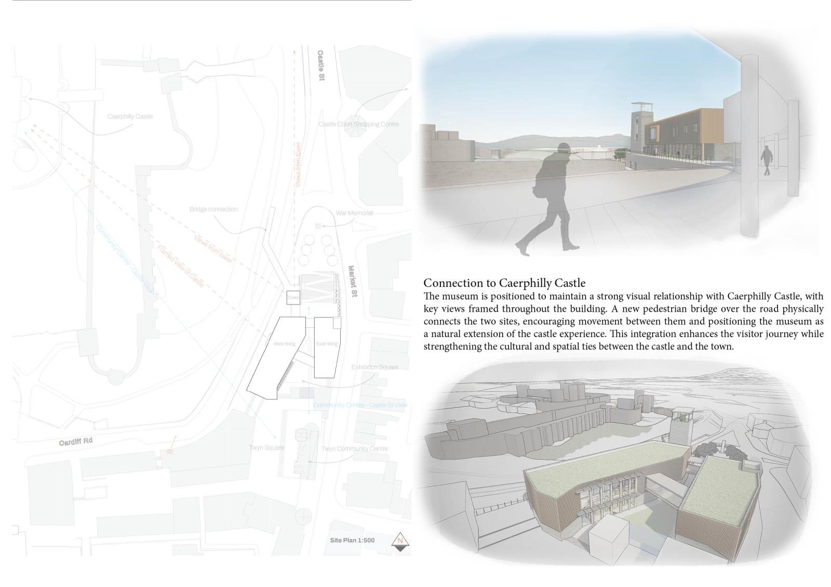Click the Tower square on site plan
This screenshot has height=587, width=831.
click(293, 298)
